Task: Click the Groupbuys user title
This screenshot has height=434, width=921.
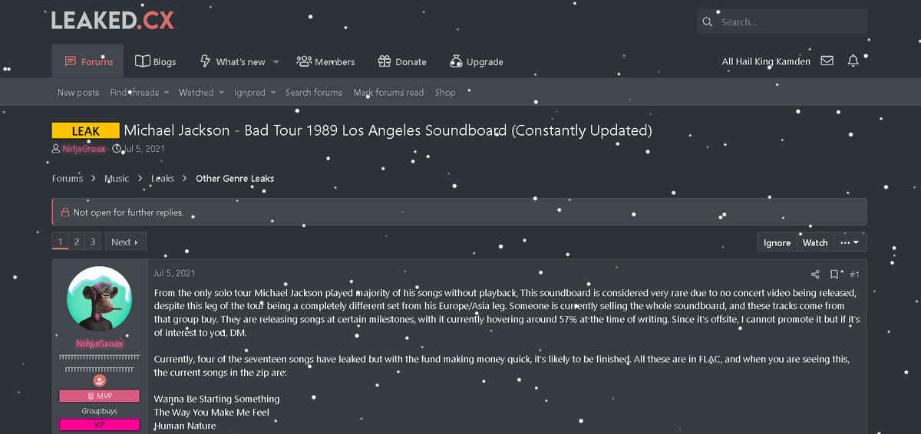Action: point(100,411)
